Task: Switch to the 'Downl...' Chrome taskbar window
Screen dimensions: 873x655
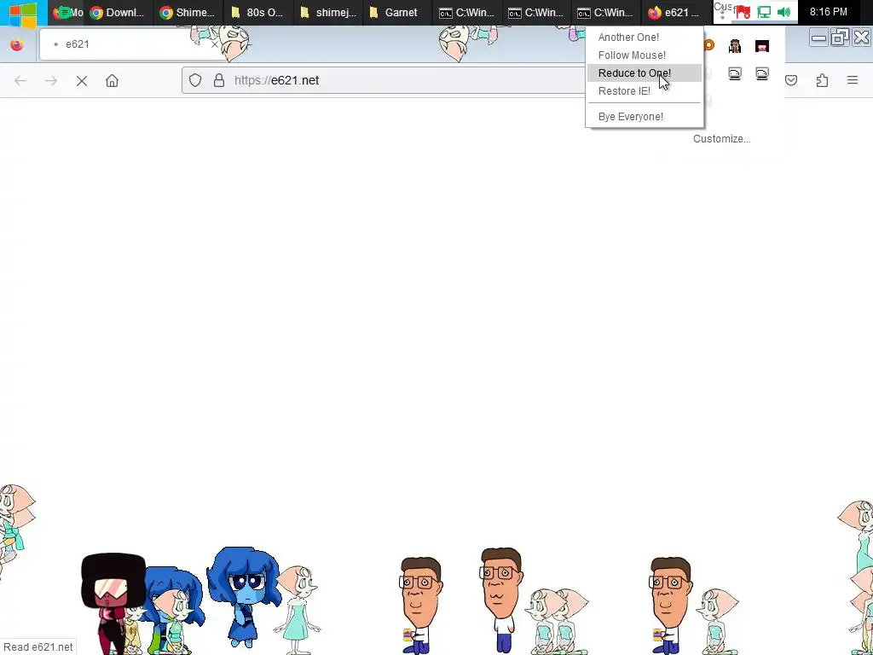Action: [x=118, y=12]
